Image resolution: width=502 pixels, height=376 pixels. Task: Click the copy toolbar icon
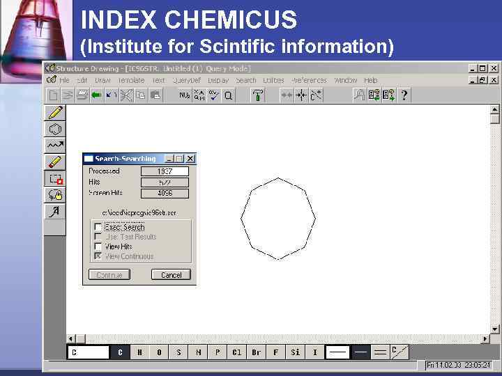[141, 95]
